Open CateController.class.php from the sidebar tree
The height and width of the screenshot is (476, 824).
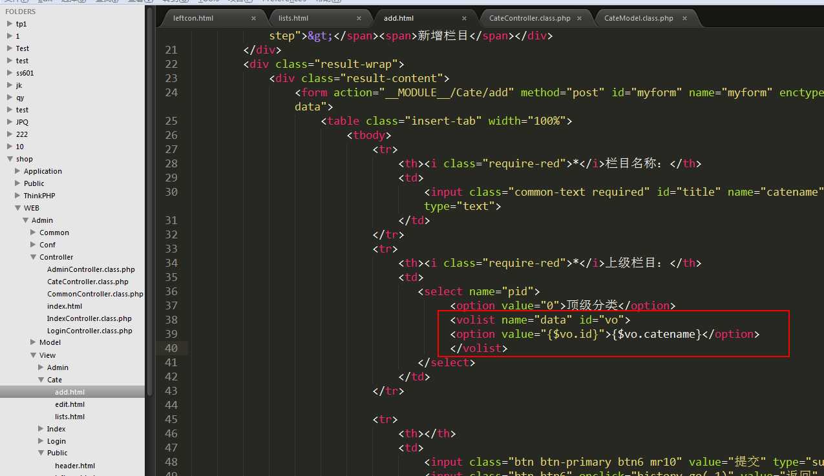click(88, 282)
